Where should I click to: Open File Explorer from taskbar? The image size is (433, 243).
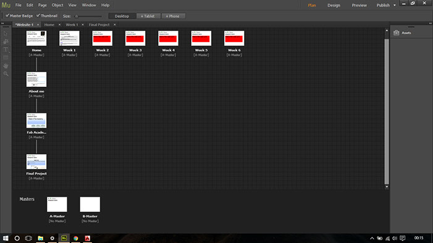click(40, 238)
